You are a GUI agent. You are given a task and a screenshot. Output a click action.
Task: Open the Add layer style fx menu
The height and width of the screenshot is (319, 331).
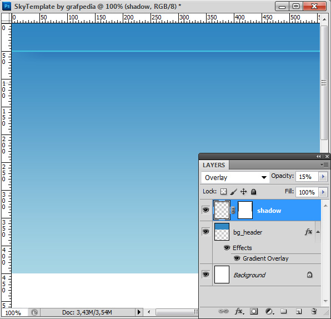239,311
